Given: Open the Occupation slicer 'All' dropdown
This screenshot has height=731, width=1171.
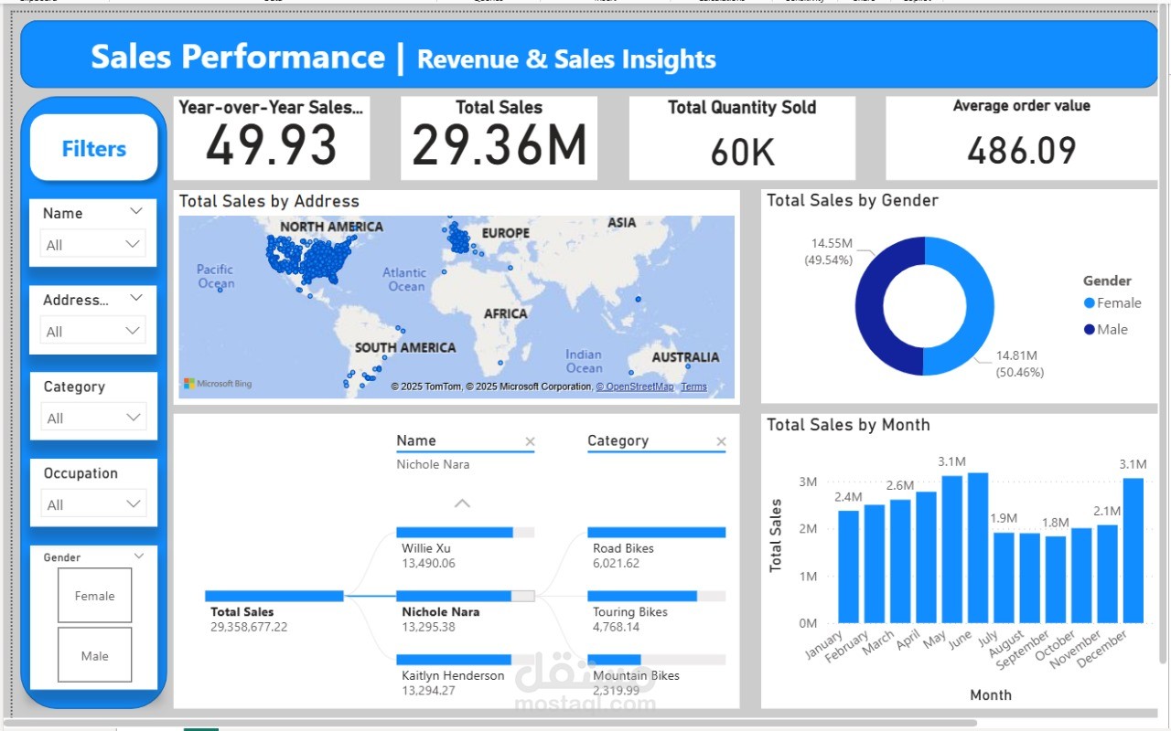Looking at the screenshot, I should click(93, 504).
